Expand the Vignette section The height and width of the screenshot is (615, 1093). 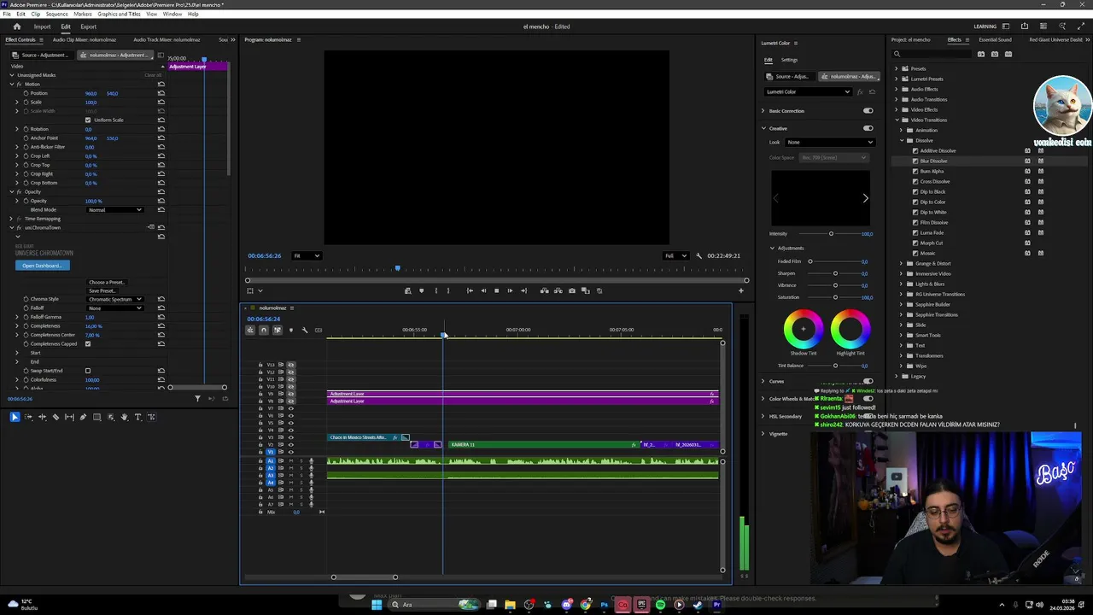click(x=763, y=434)
